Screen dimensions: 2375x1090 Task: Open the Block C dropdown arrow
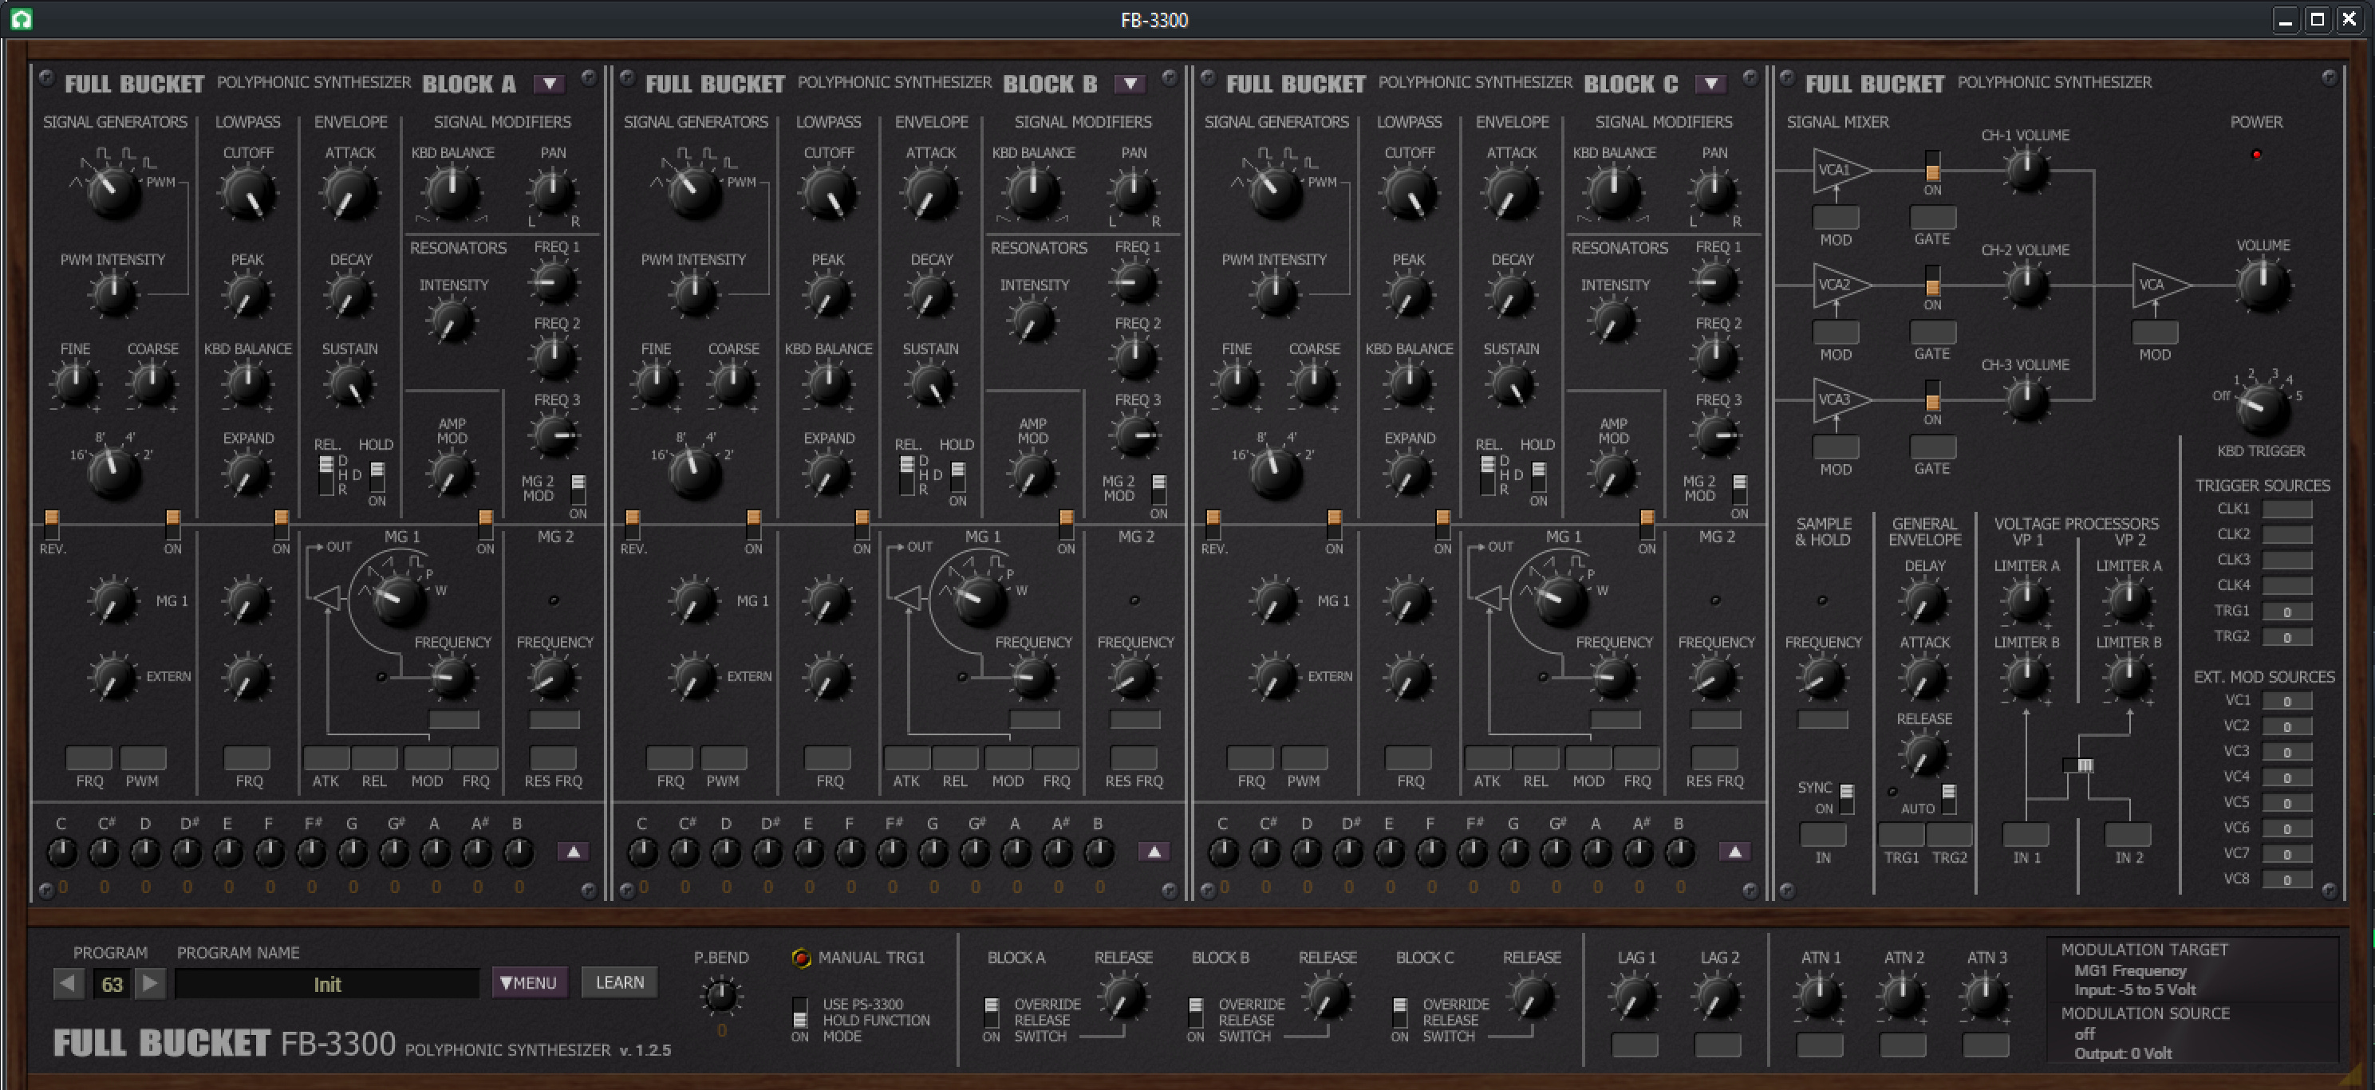[x=1711, y=84]
